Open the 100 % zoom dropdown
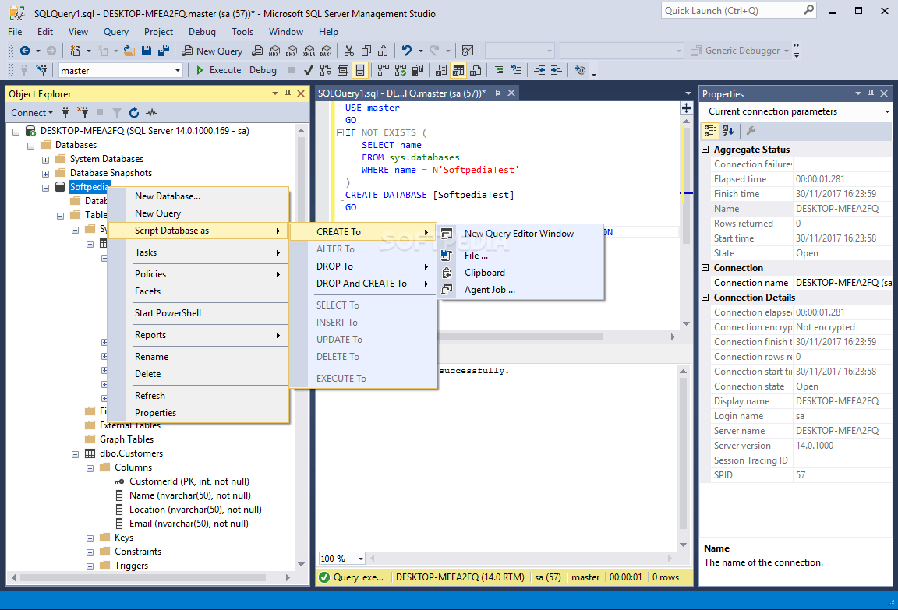Viewport: 898px width, 610px height. [361, 559]
